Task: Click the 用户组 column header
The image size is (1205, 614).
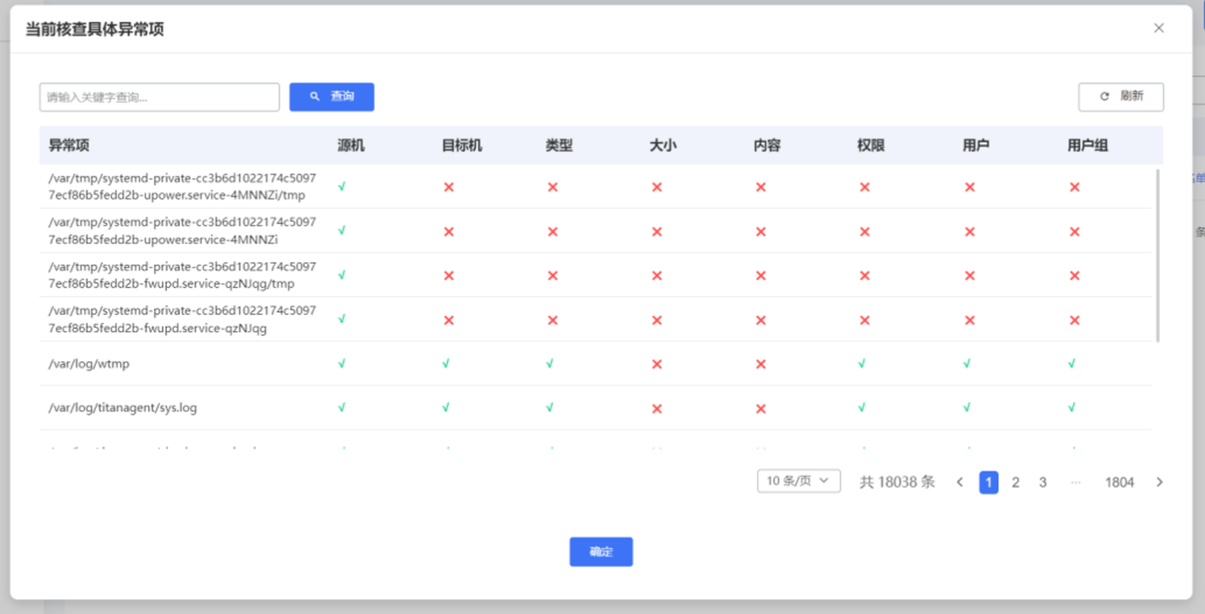Action: (1087, 145)
